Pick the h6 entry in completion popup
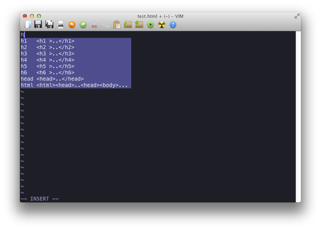Viewport: 321px width, 230px height. (x=75, y=73)
